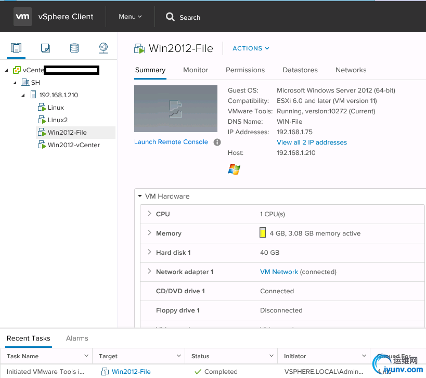
Task: Select Linux in the inventory tree
Action: coord(56,108)
